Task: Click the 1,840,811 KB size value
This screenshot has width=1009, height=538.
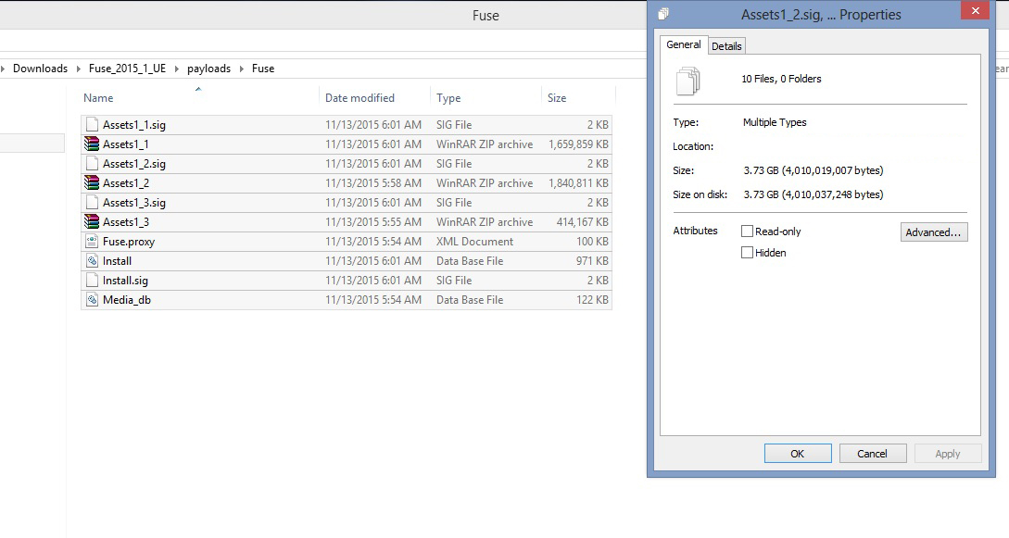Action: pyautogui.click(x=578, y=182)
